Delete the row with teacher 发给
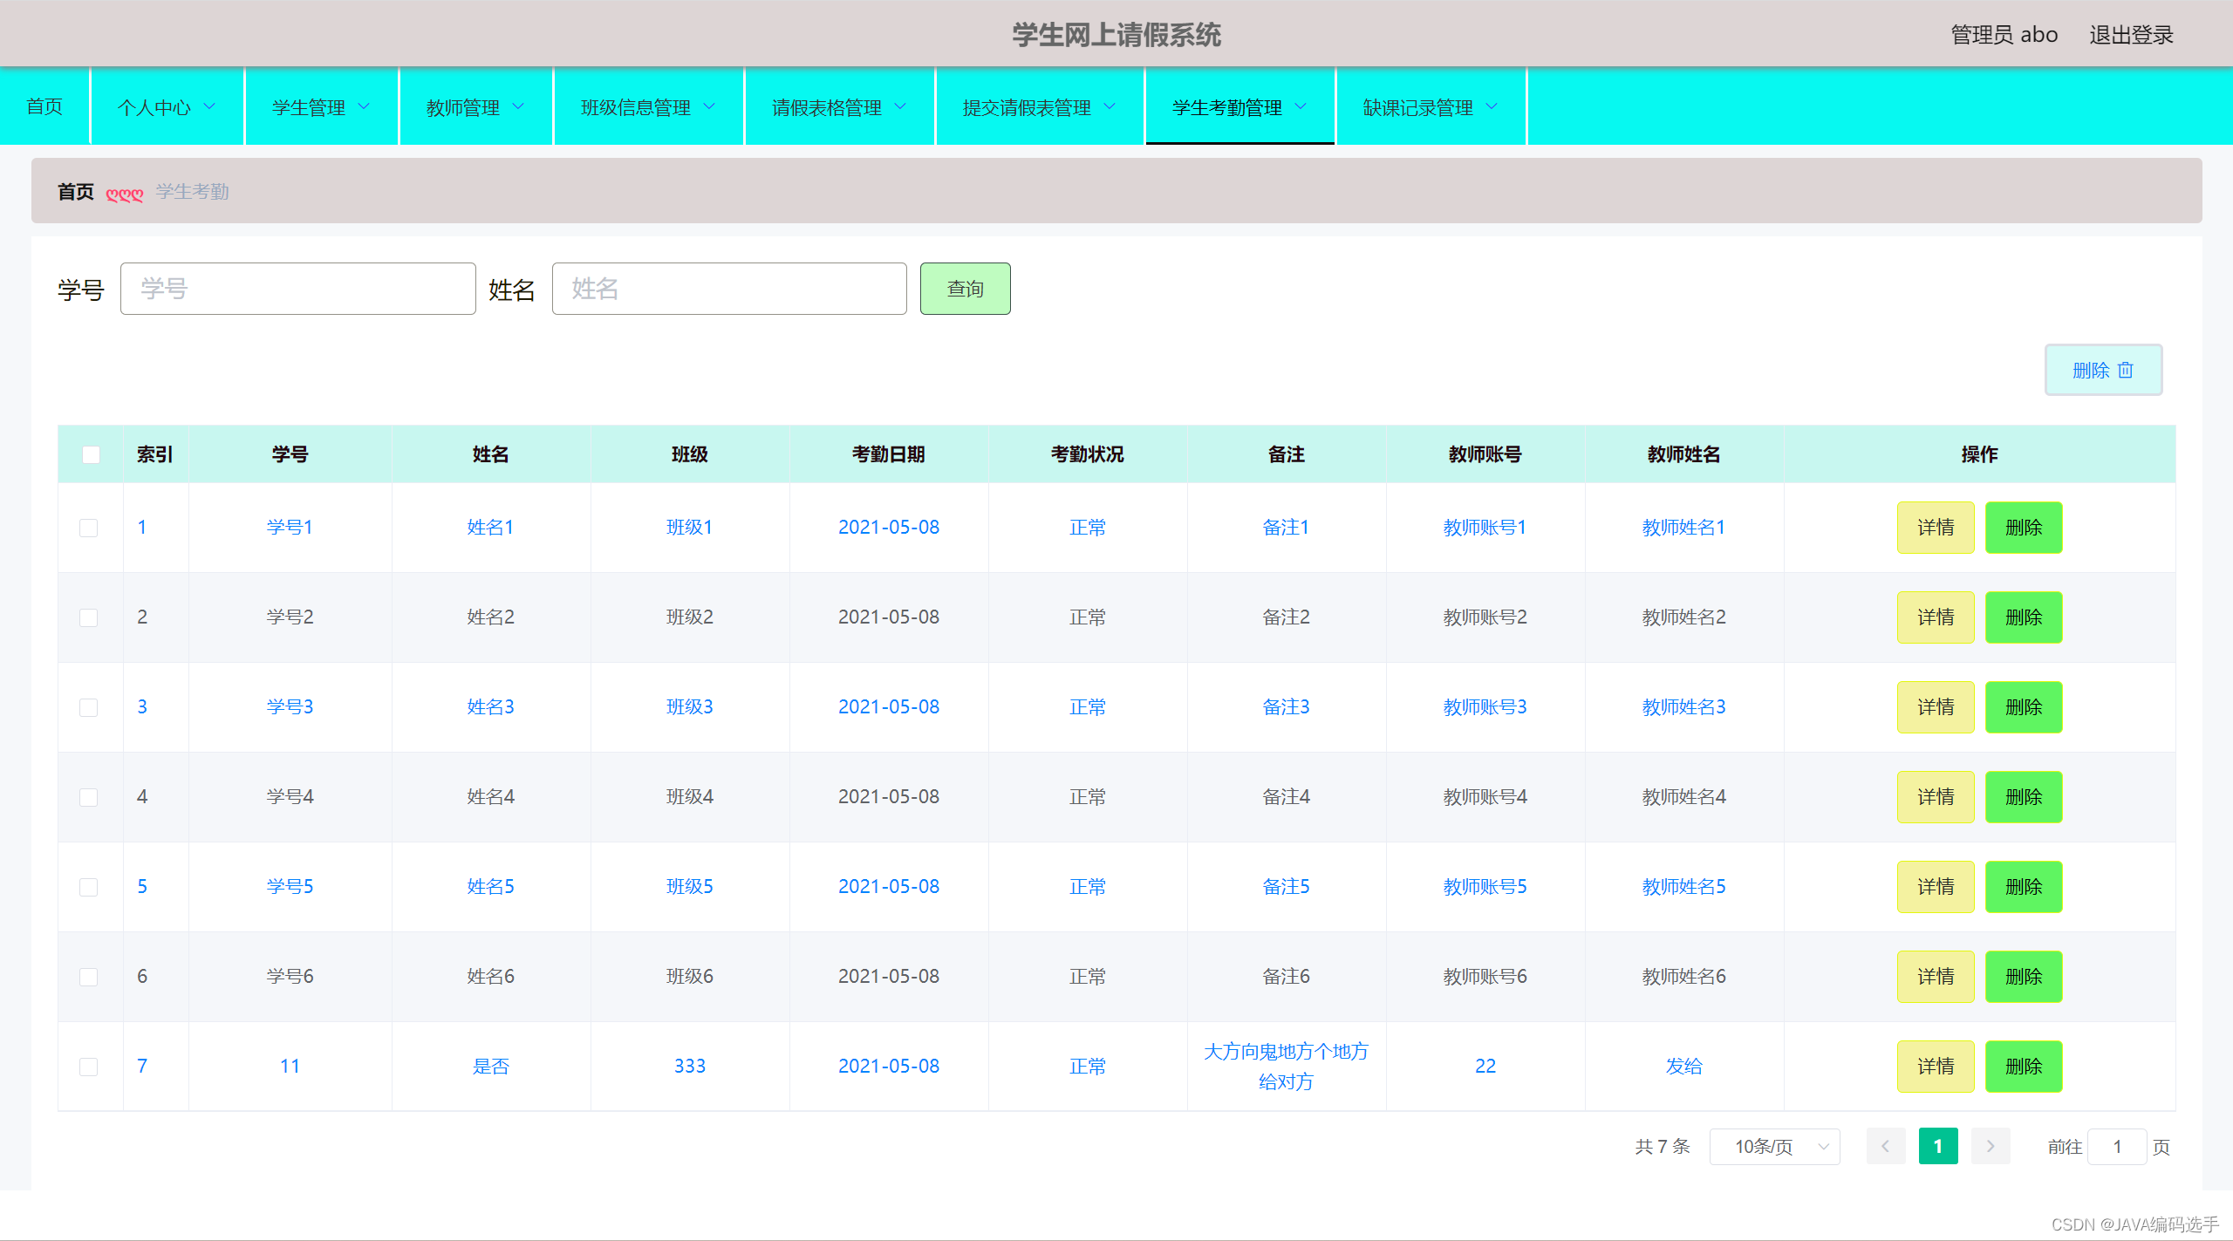Screen dimensions: 2233x1241 click(x=2024, y=1067)
